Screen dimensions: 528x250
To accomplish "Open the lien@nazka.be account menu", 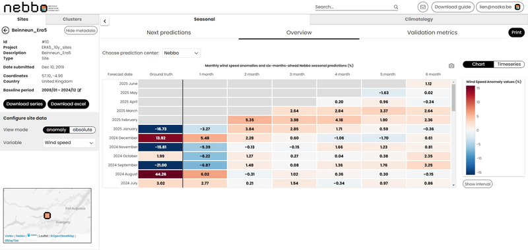I will pos(500,7).
